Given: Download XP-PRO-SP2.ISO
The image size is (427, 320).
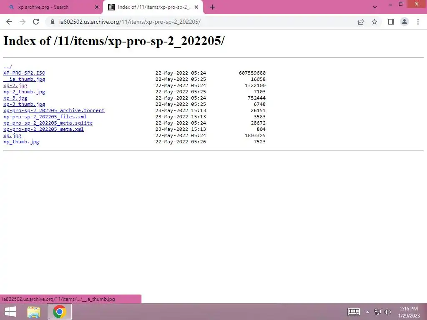Looking at the screenshot, I should (24, 73).
